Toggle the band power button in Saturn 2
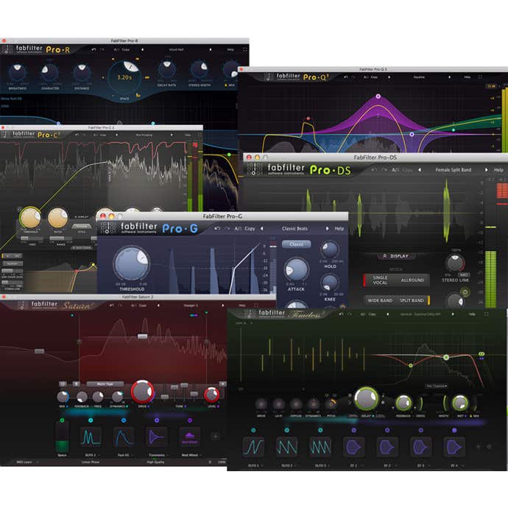This screenshot has height=508, width=508. point(63,384)
